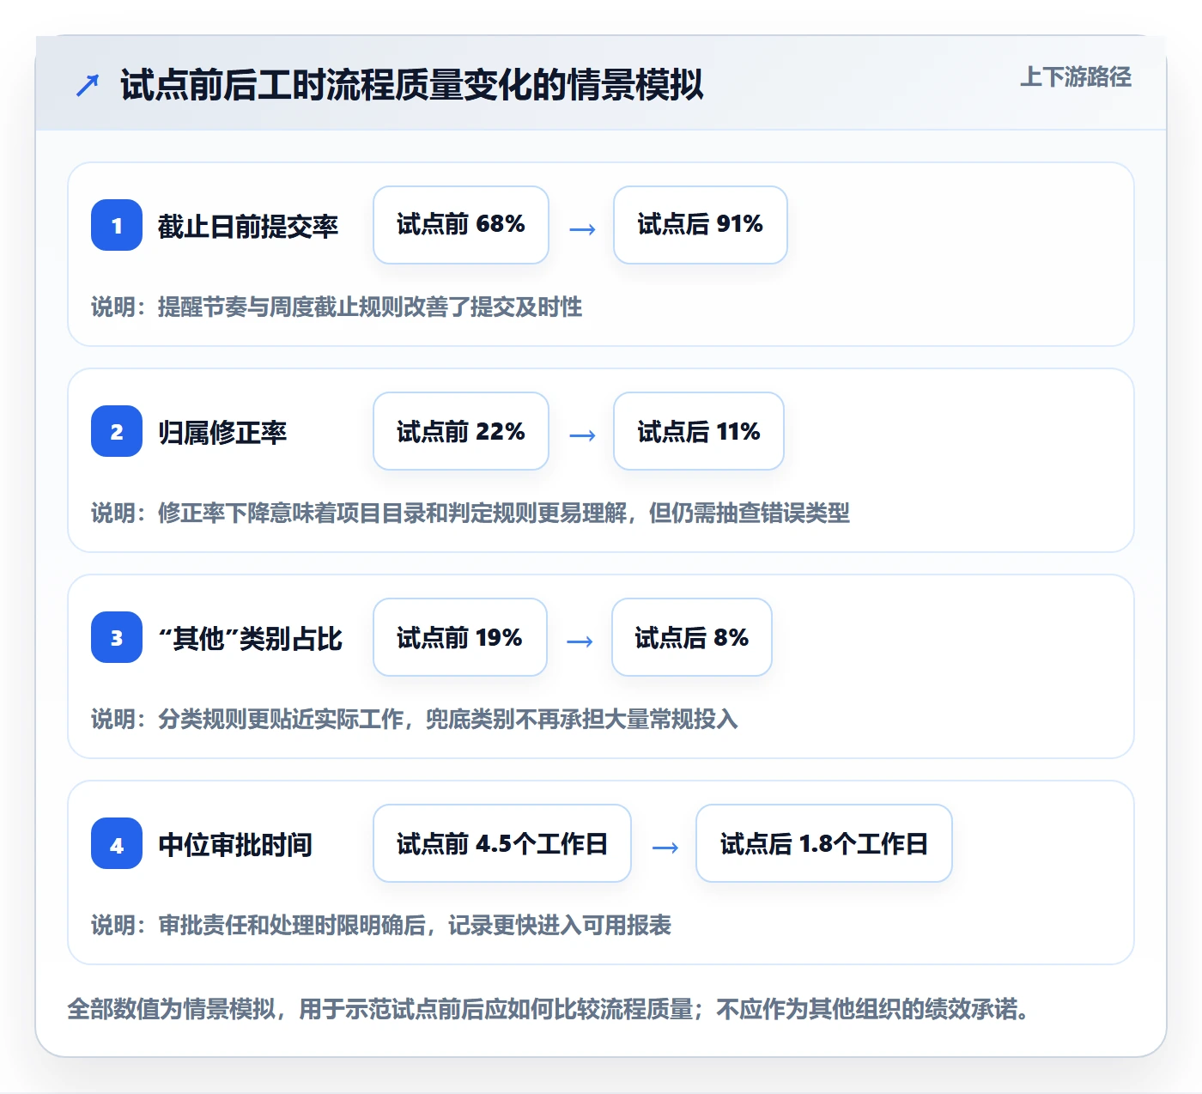Click the 试点前 4.5个工作日 value pill
The width and height of the screenshot is (1202, 1094).
(x=502, y=843)
